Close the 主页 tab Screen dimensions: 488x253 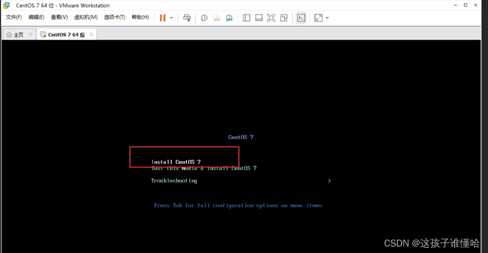point(30,34)
